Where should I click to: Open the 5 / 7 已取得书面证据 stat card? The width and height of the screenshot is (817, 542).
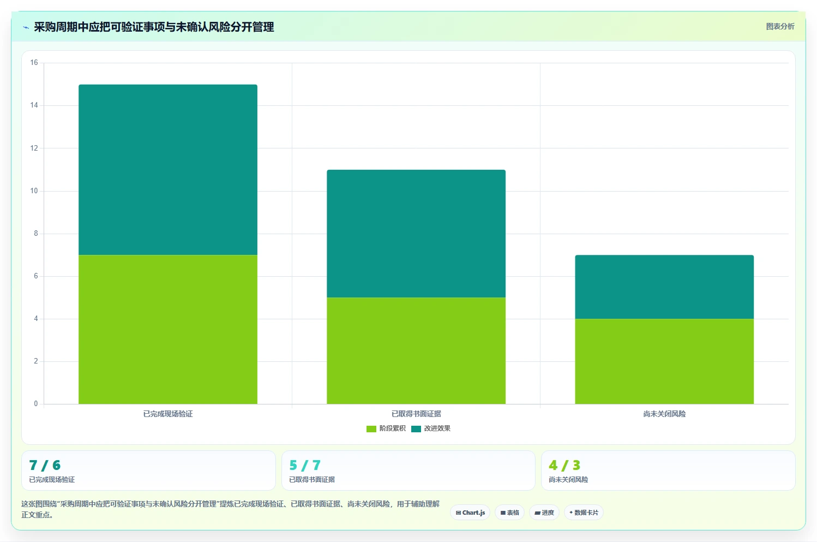408,470
